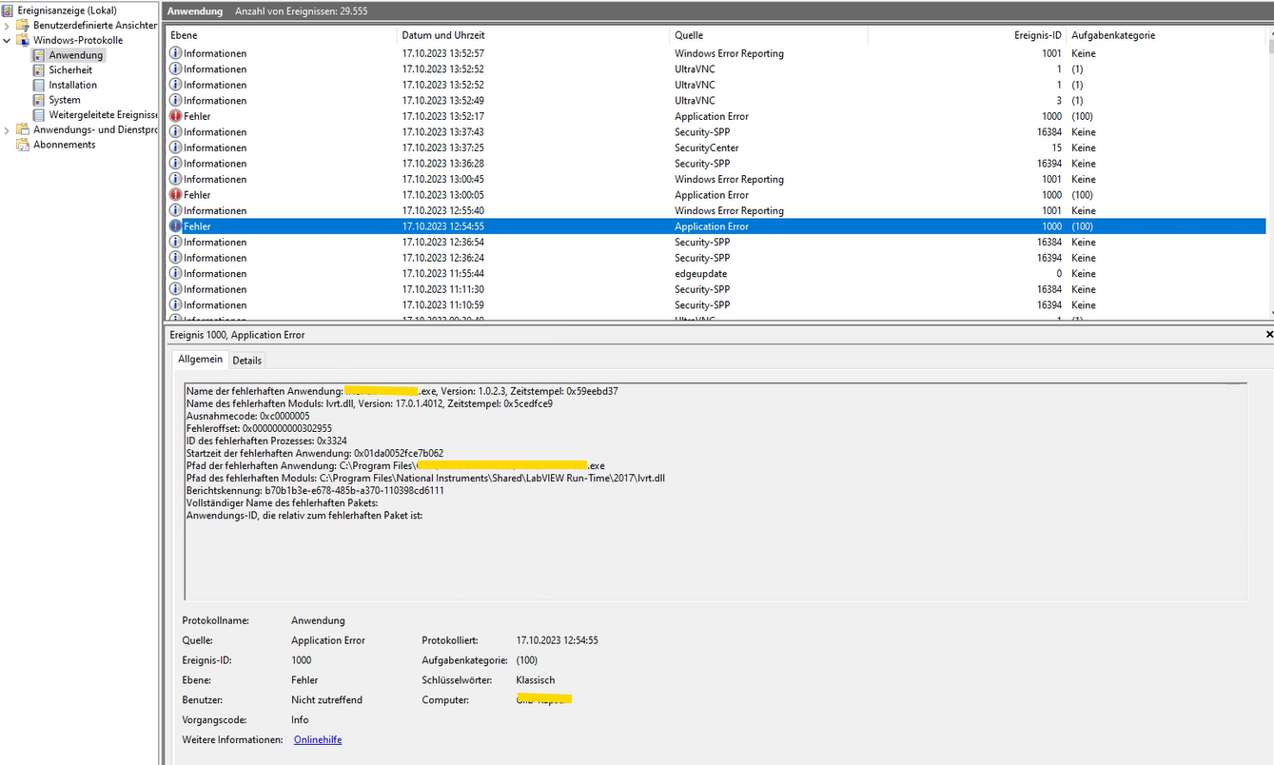
Task: Click the info icon of the 11:11:30 event
Action: [x=175, y=289]
